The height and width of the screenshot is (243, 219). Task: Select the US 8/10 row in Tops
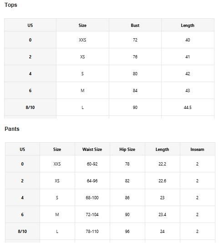(x=109, y=107)
